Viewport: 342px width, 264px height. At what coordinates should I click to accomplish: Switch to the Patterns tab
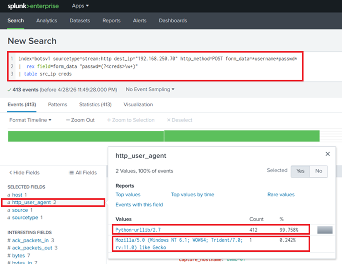coord(58,104)
